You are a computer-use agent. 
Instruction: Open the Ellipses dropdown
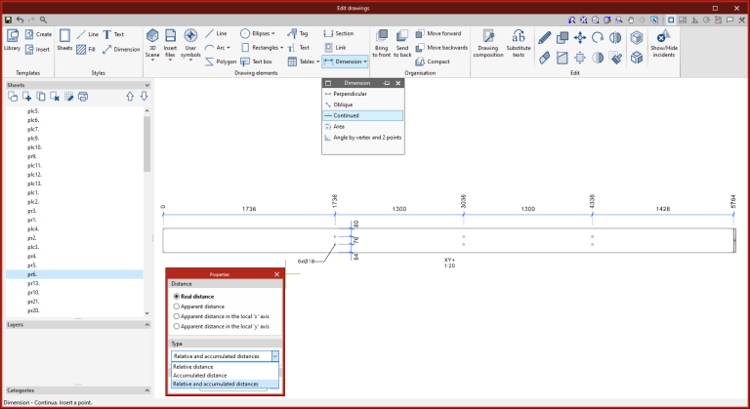273,33
